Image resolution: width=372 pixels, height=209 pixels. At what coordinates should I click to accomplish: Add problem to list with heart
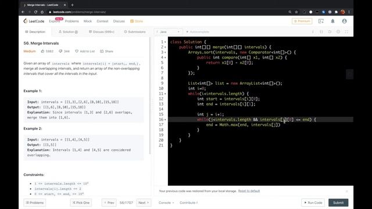point(85,51)
